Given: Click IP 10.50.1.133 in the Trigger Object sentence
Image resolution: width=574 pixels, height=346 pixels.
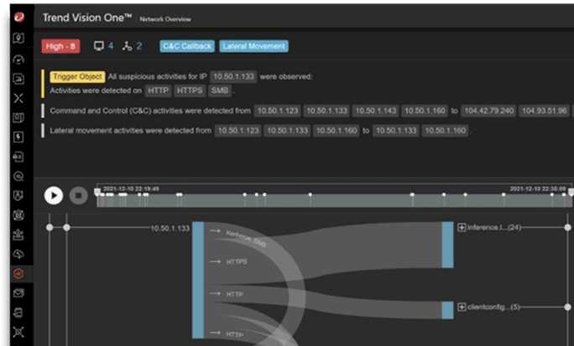Looking at the screenshot, I should click(233, 76).
